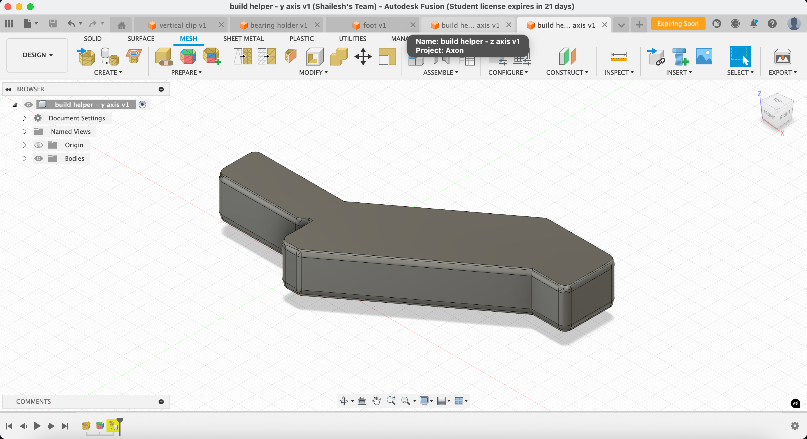Image resolution: width=807 pixels, height=439 pixels.
Task: Click the Undo arrow
Action: point(71,24)
